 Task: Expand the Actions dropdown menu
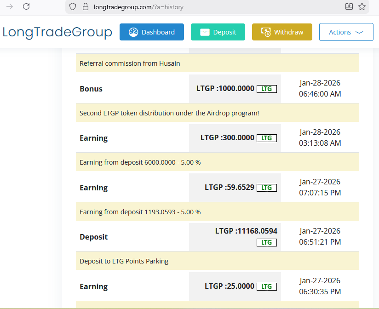point(346,32)
